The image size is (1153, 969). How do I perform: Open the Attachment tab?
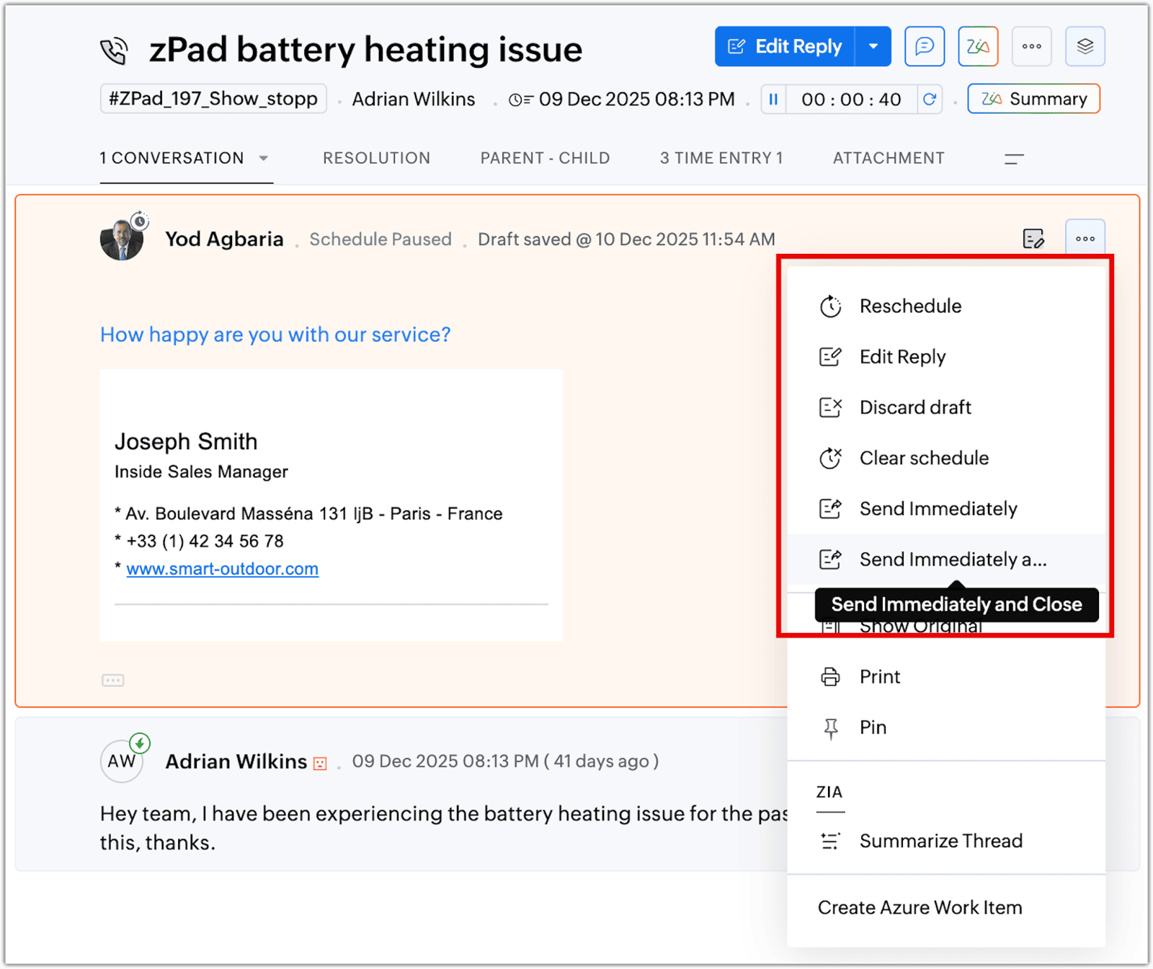click(888, 159)
